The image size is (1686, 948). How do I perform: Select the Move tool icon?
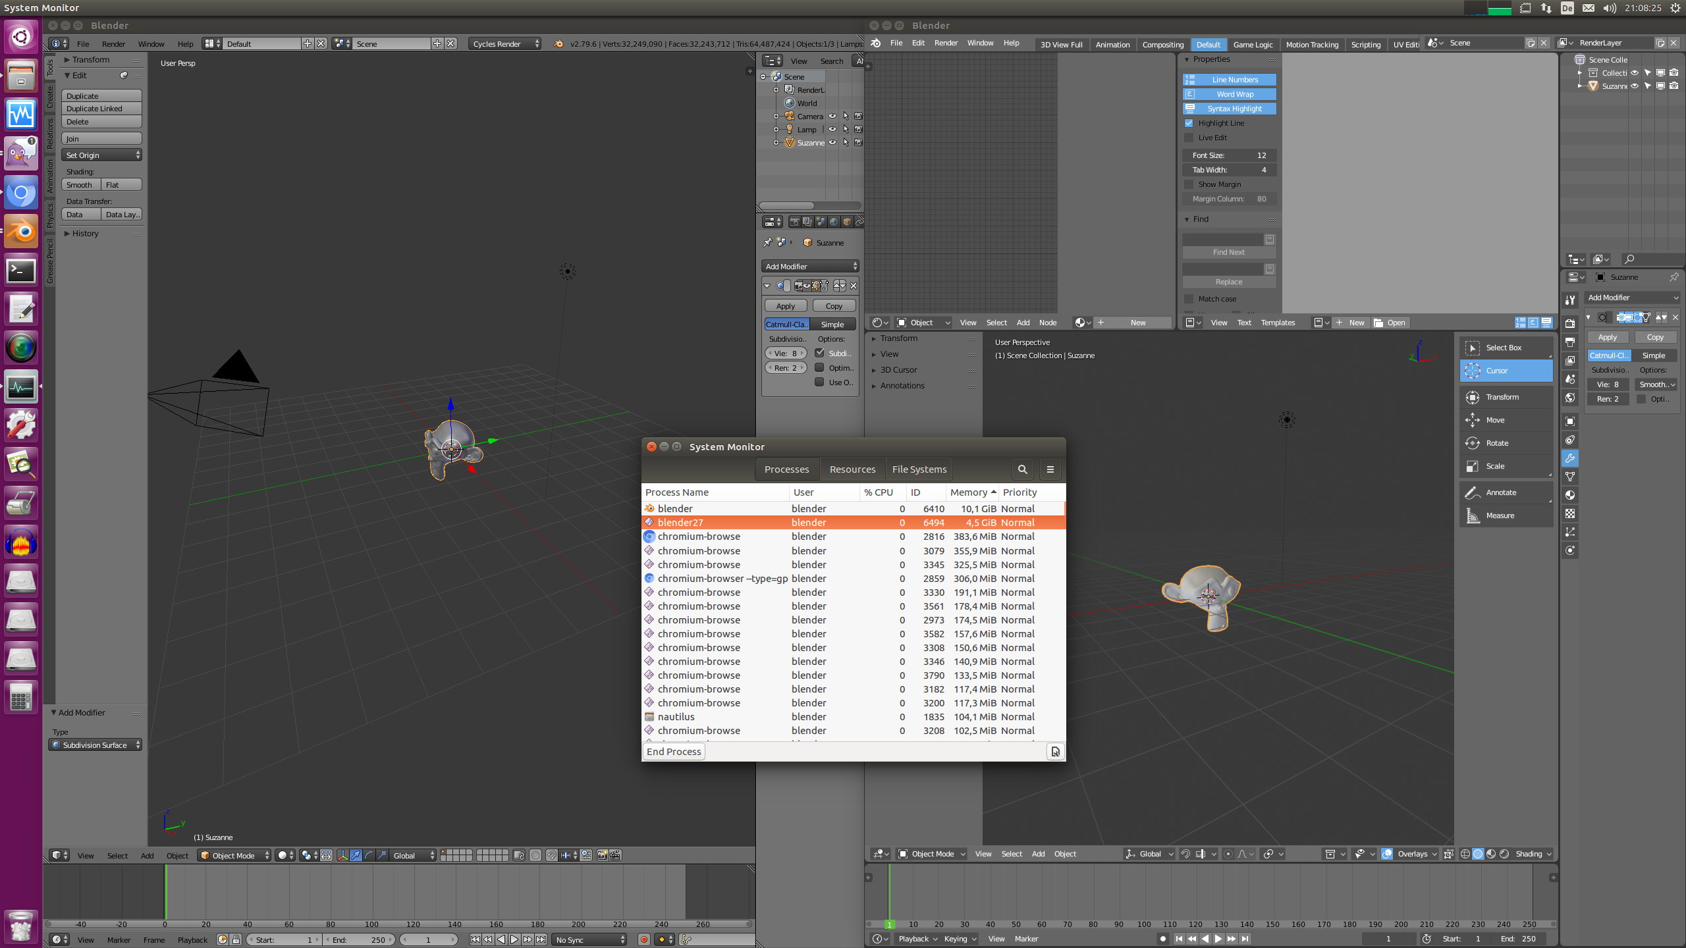1473,420
